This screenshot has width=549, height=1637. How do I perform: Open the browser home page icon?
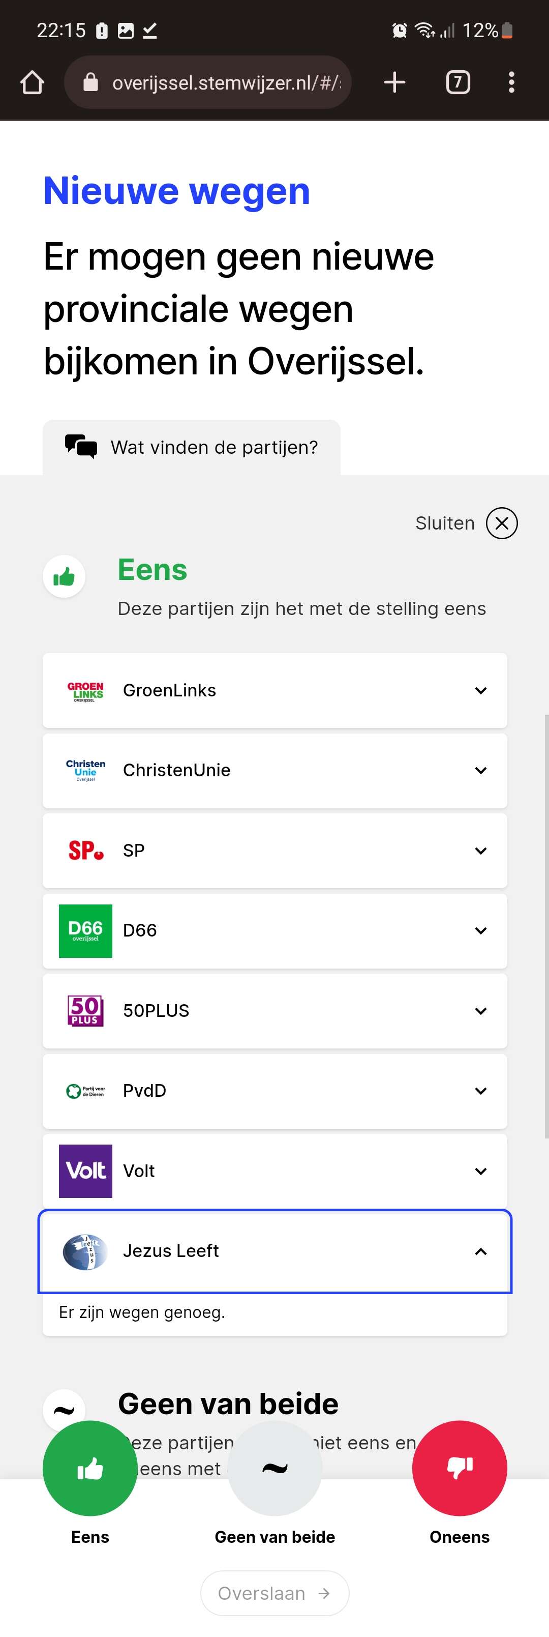[x=33, y=82]
